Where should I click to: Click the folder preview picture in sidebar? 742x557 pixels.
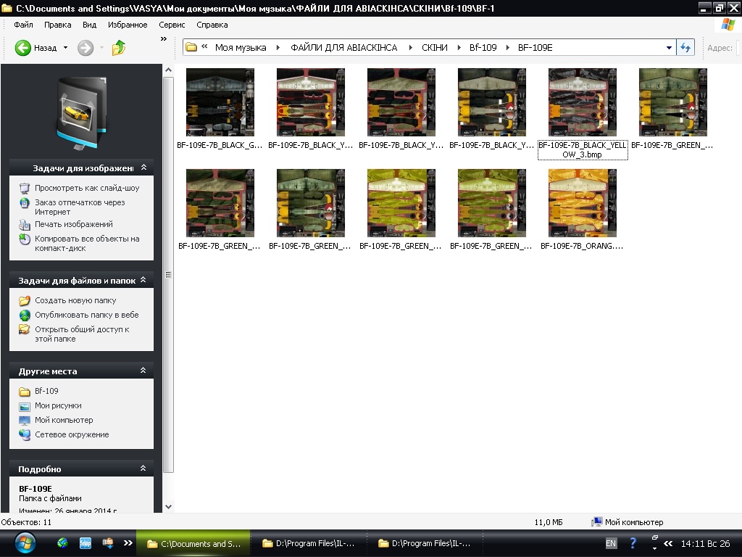[x=81, y=114]
